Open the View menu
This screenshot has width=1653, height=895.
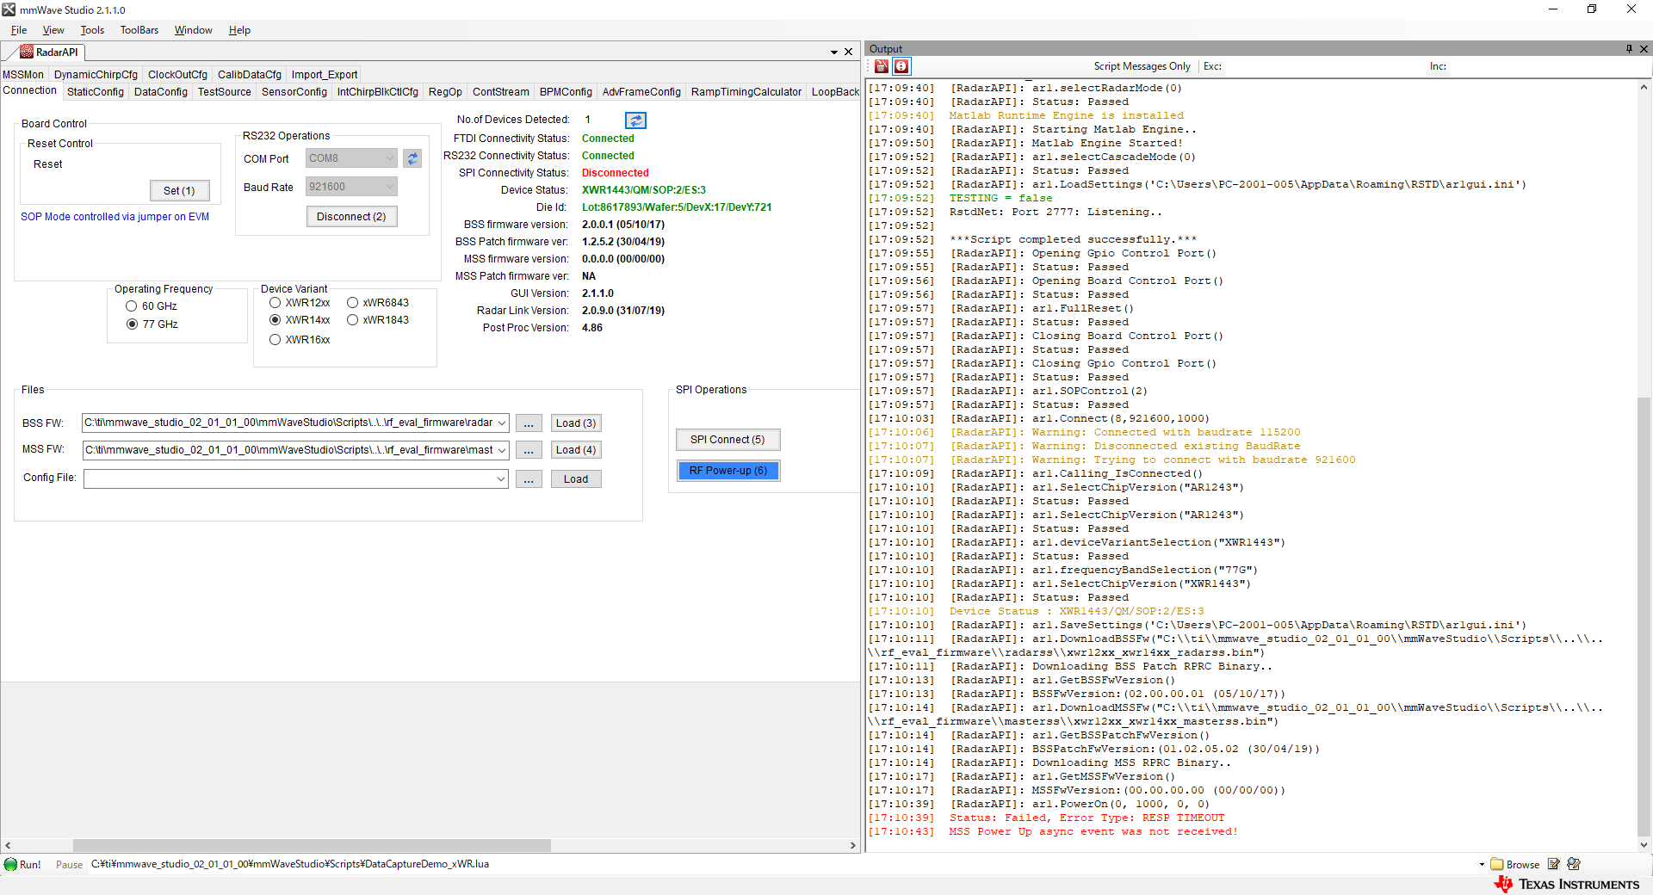click(53, 30)
